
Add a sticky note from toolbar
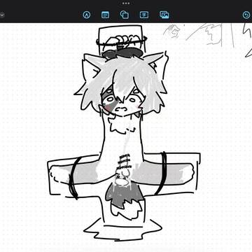(105, 15)
